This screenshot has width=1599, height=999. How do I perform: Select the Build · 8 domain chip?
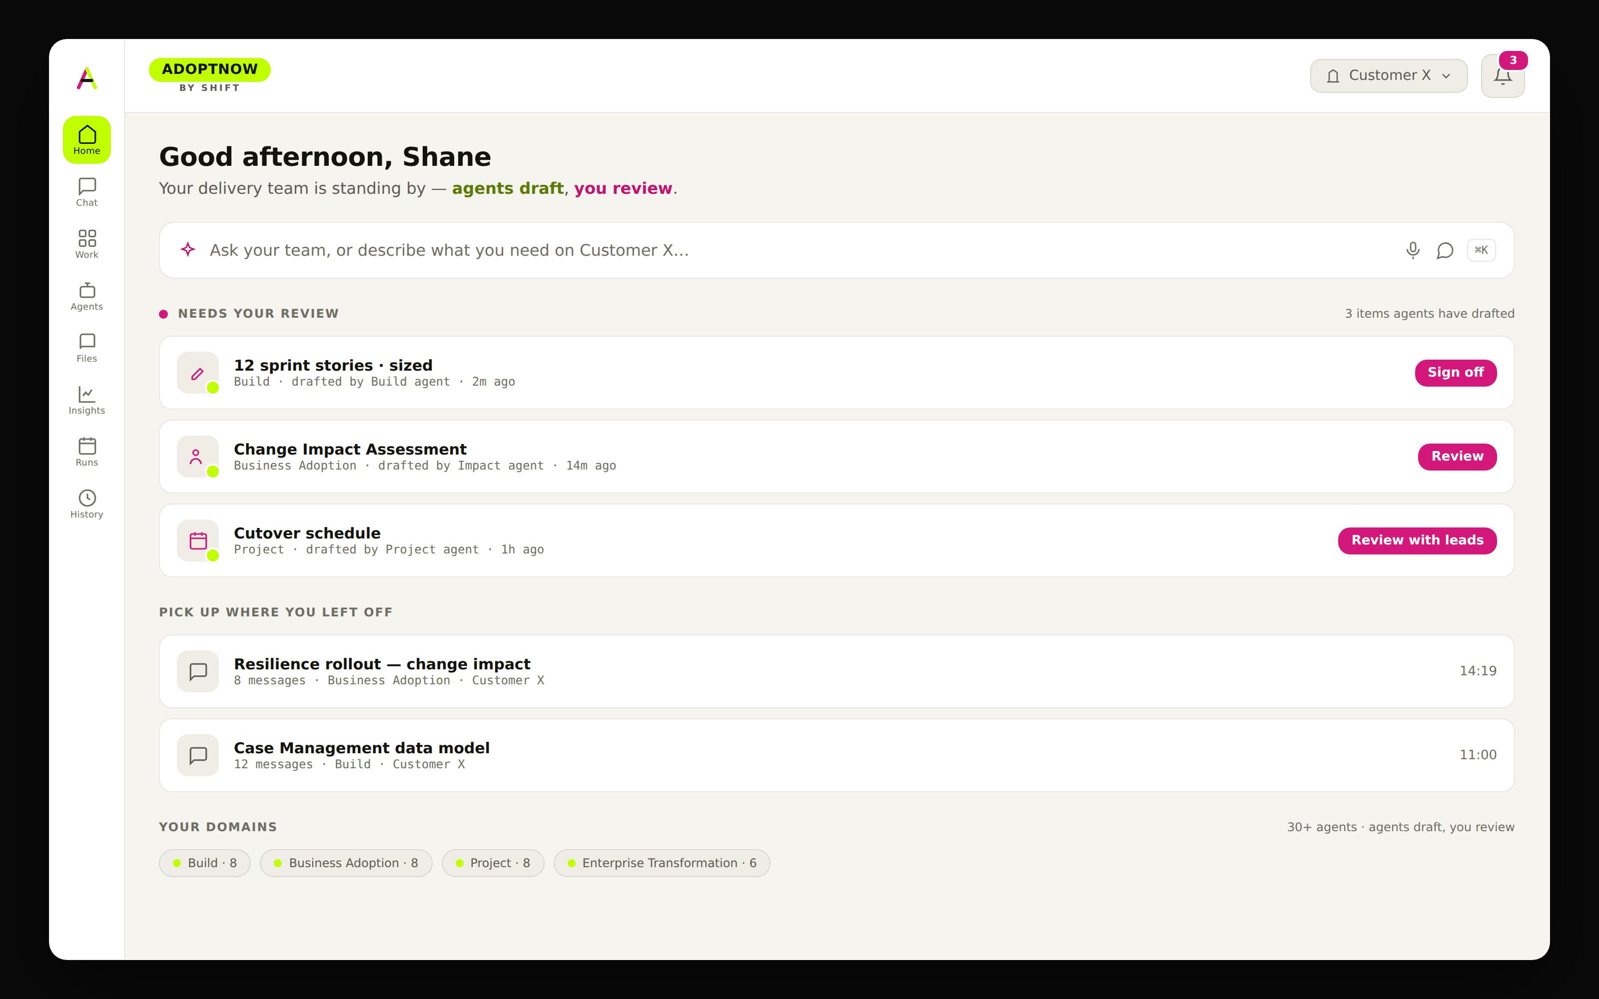pyautogui.click(x=205, y=863)
